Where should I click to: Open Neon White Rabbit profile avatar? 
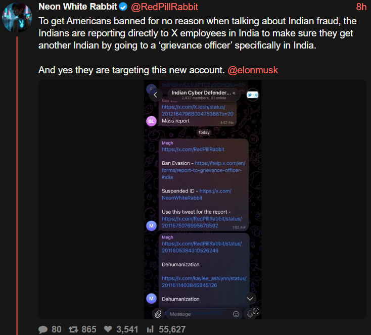(x=17, y=19)
